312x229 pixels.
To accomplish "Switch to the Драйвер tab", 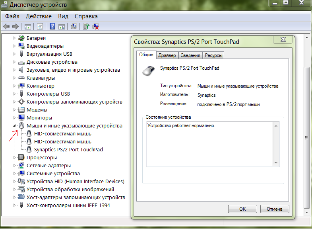I will pyautogui.click(x=167, y=55).
